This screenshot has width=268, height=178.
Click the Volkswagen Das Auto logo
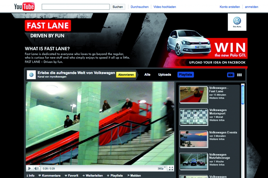237,22
